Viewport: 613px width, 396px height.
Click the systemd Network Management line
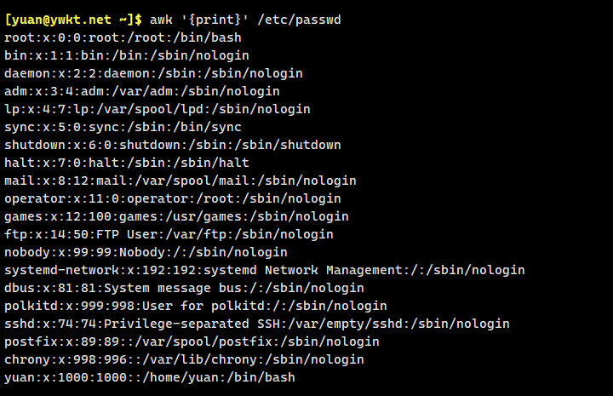click(x=264, y=270)
